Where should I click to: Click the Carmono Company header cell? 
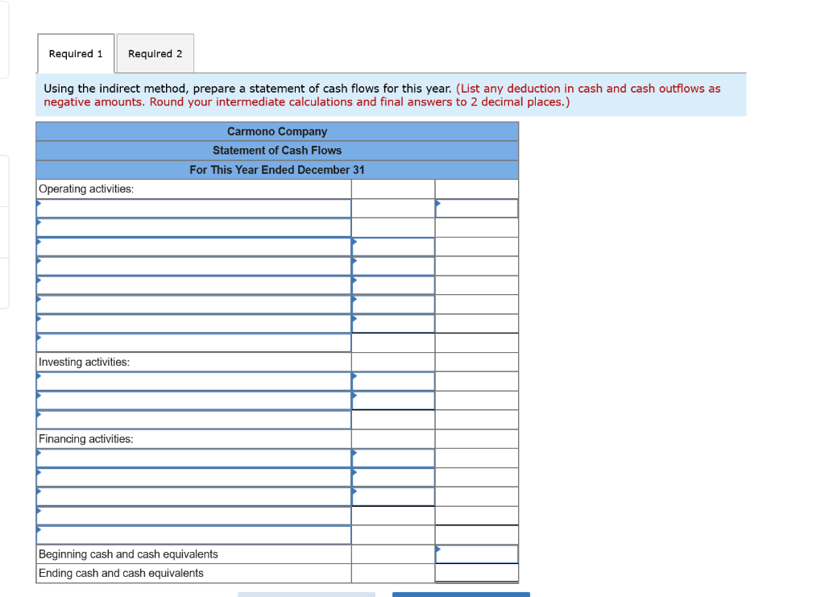[x=277, y=131]
